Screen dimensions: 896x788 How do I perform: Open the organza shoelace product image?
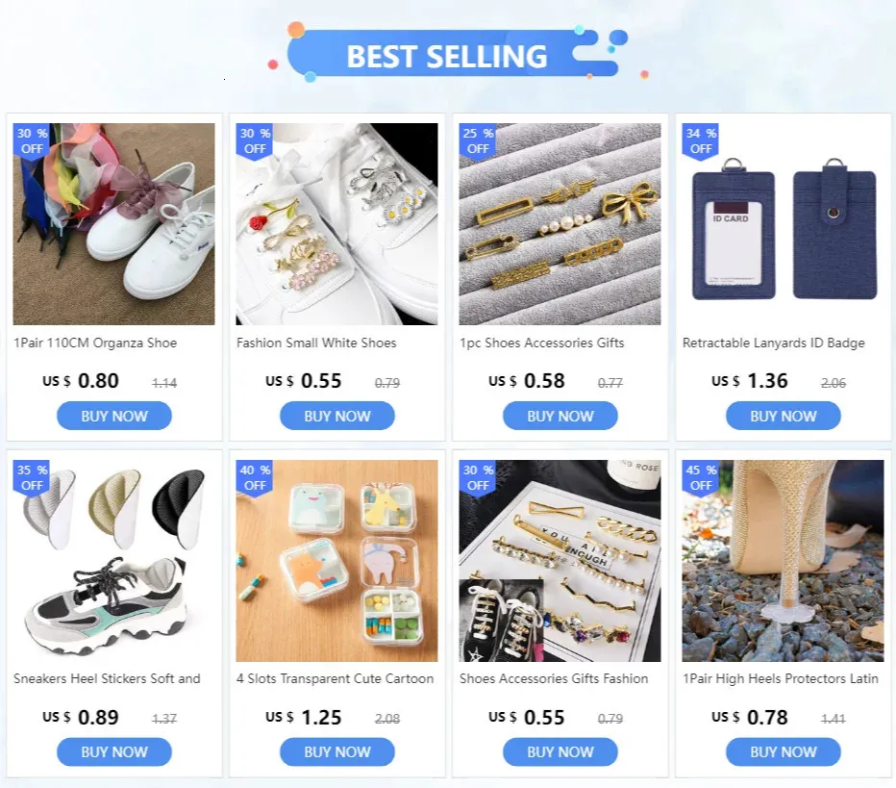point(113,224)
